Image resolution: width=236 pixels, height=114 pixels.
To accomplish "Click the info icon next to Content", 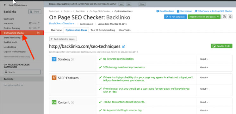I will pyautogui.click(x=72, y=103).
